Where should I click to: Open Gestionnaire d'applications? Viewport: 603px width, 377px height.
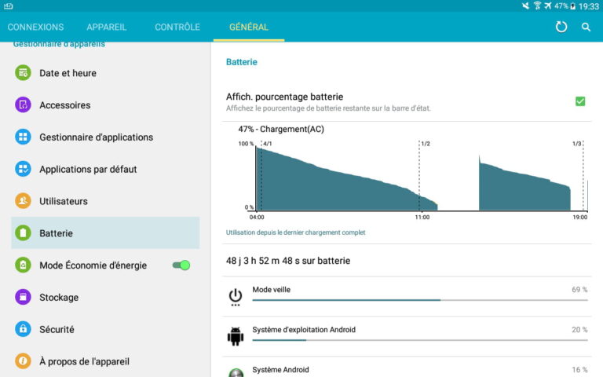[x=105, y=137]
